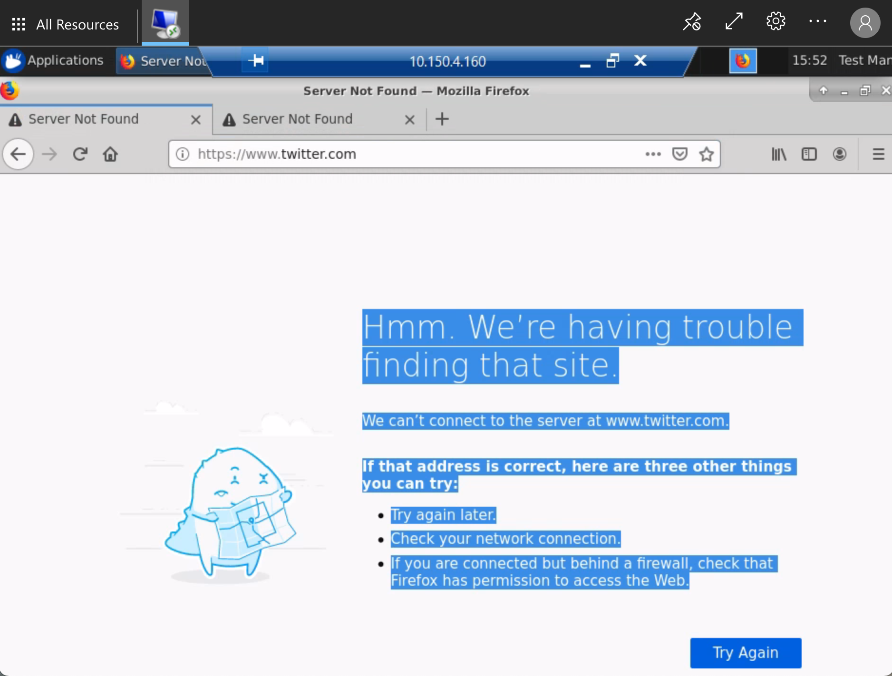Open page actions three-dot menu in address bar
The image size is (892, 676).
point(653,154)
